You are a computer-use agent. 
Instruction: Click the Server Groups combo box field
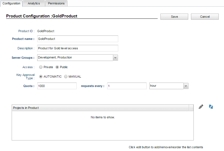tap(75, 58)
